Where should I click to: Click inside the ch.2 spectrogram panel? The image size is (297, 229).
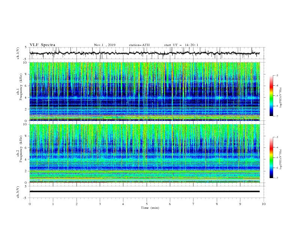[x=144, y=153]
